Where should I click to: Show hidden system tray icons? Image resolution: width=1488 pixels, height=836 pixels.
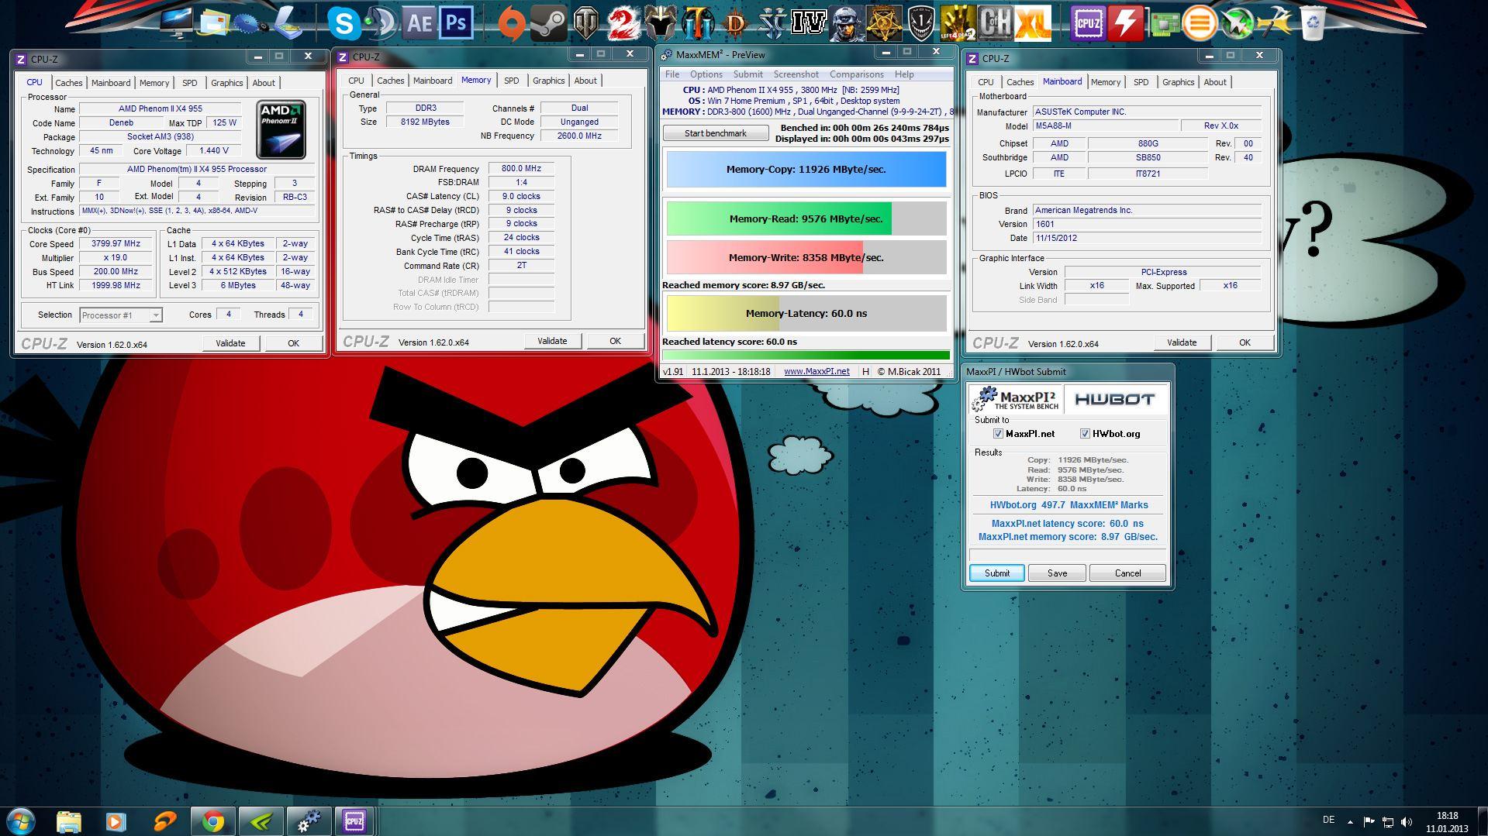click(x=1350, y=822)
